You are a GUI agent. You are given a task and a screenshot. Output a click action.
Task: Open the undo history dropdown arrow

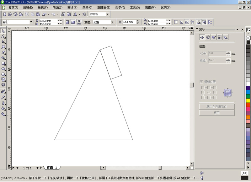49,14
